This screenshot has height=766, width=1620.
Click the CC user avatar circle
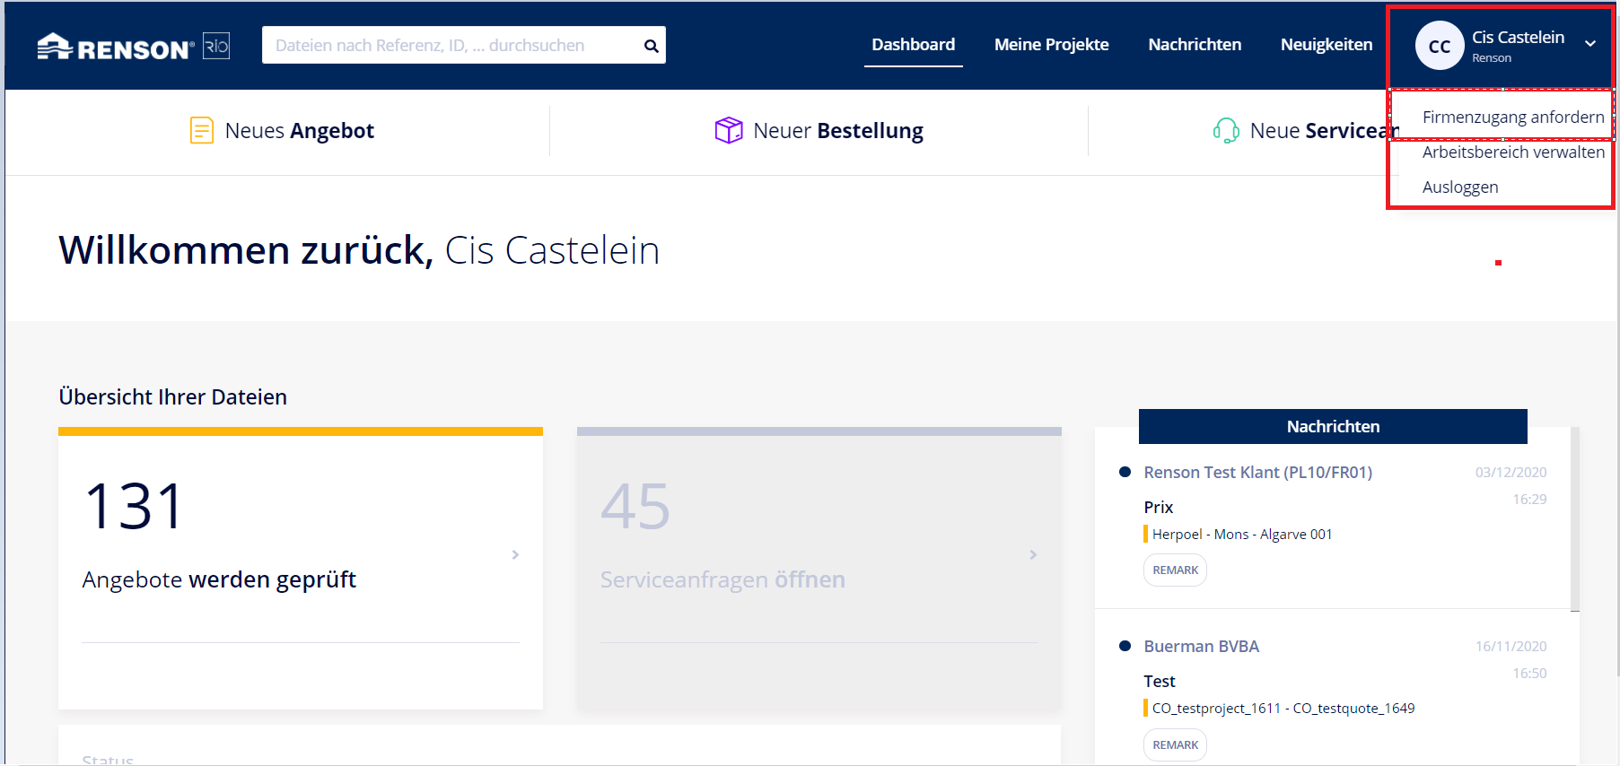click(x=1439, y=47)
